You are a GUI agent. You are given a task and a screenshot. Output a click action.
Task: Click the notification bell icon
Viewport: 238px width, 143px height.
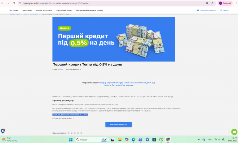point(3,131)
